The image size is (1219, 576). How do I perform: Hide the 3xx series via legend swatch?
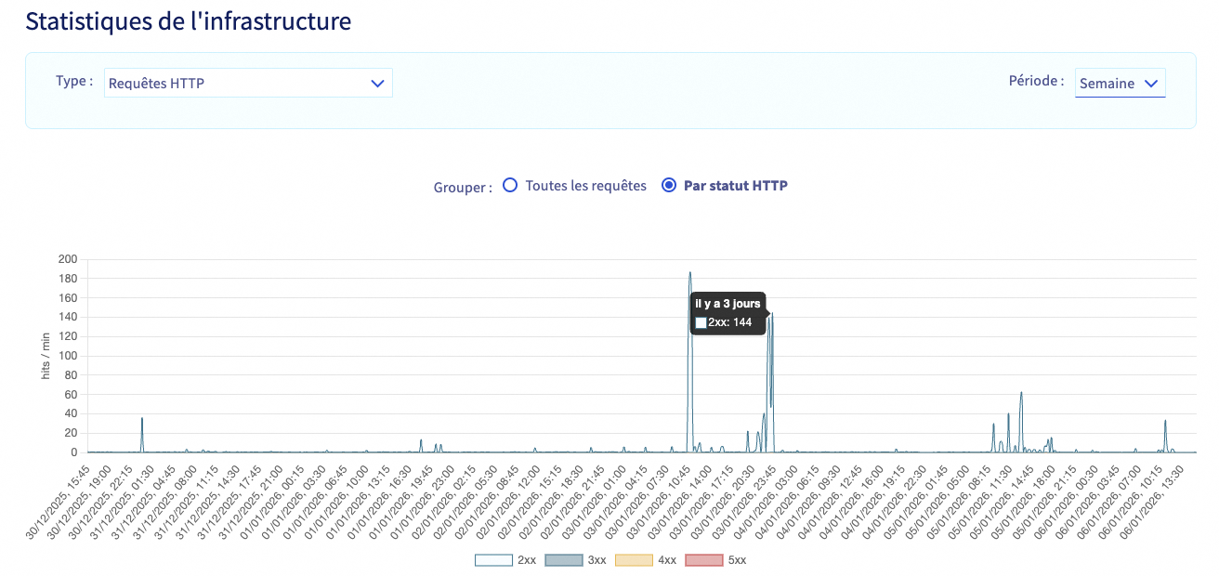pos(564,560)
